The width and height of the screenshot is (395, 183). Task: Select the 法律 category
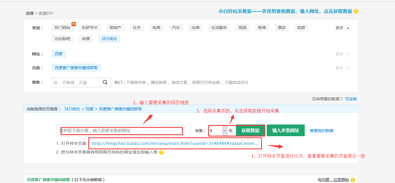(195, 28)
